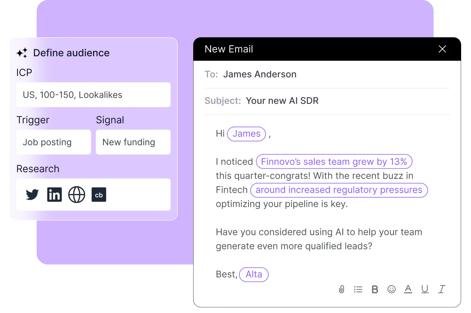The image size is (471, 313).
Task: Open the New funding signal selector
Action: click(x=133, y=142)
